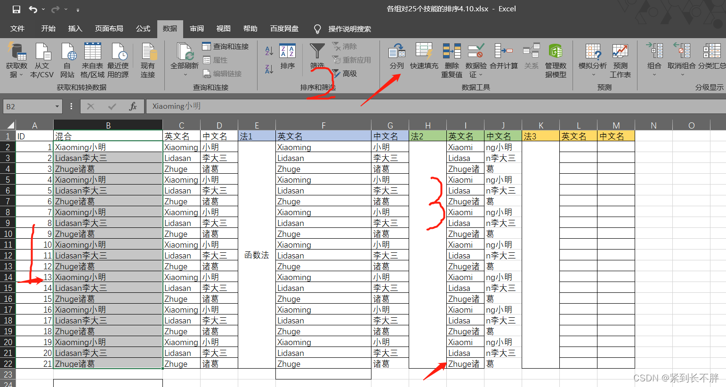The image size is (726, 387).
Task: Click the 清除 filter button
Action: (345, 46)
